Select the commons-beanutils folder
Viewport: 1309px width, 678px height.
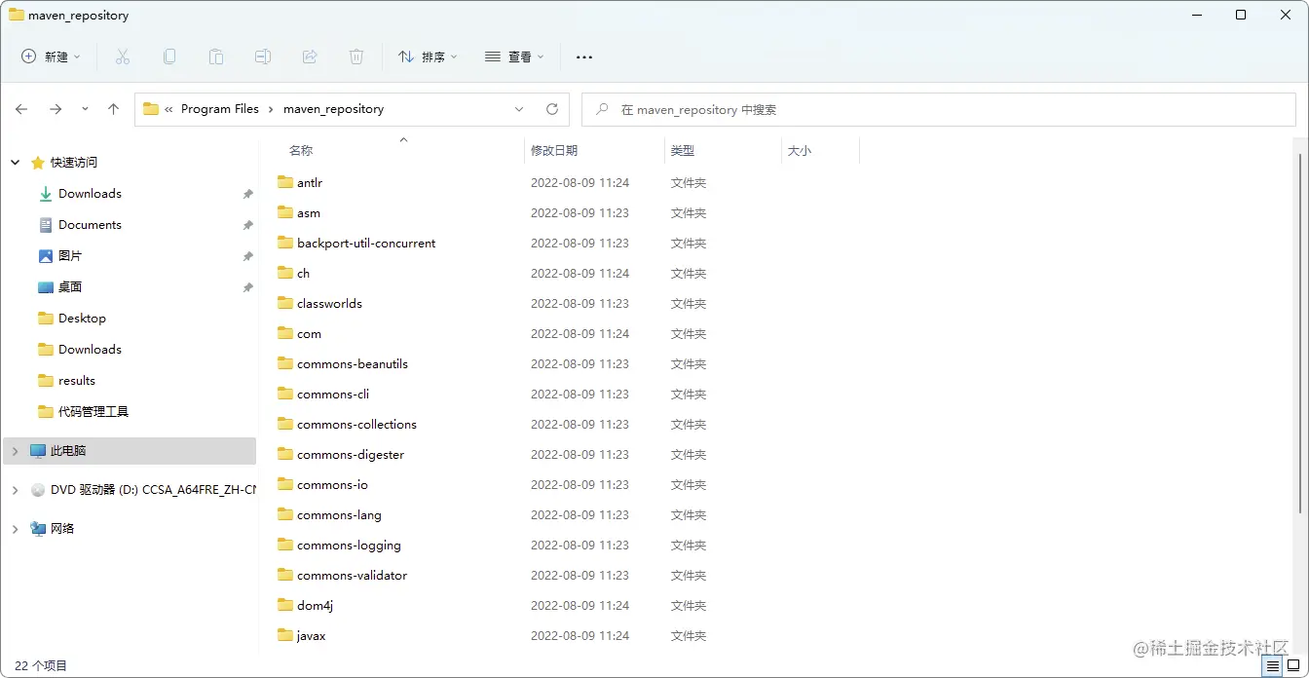pos(353,364)
